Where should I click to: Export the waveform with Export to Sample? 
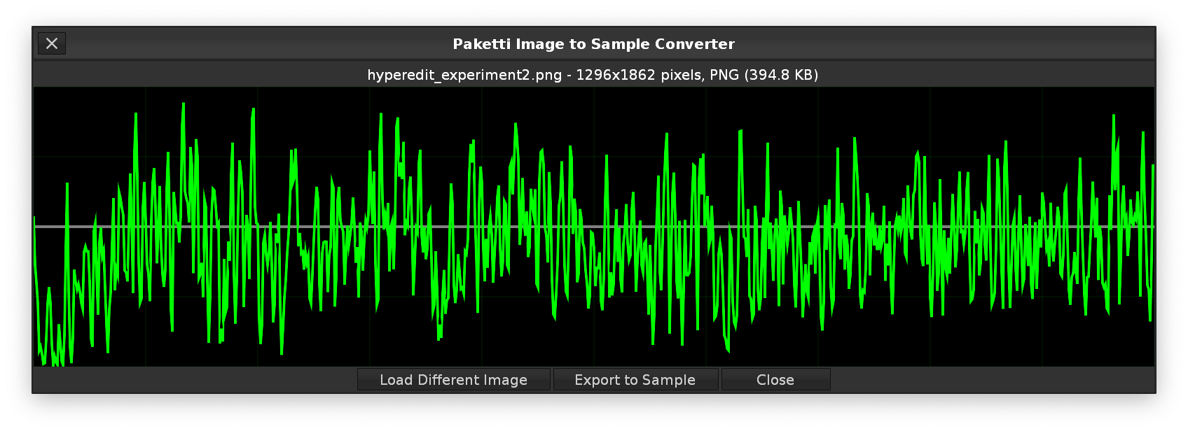[635, 380]
